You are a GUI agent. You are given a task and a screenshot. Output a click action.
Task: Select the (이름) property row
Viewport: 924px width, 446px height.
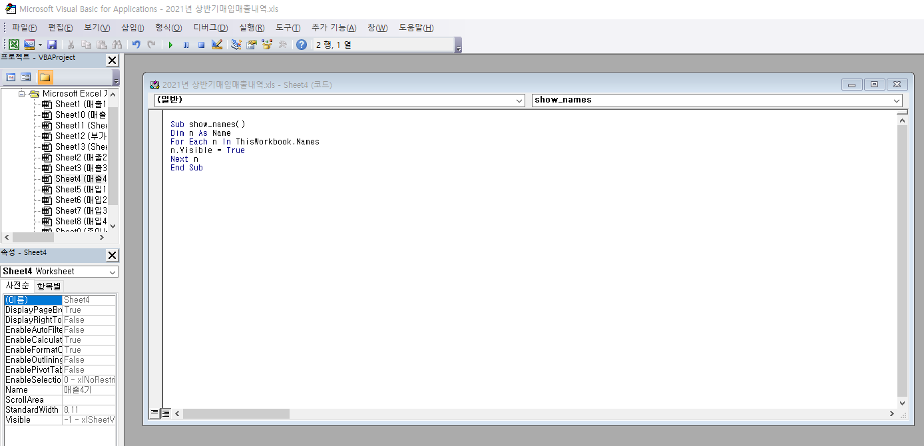click(x=60, y=300)
